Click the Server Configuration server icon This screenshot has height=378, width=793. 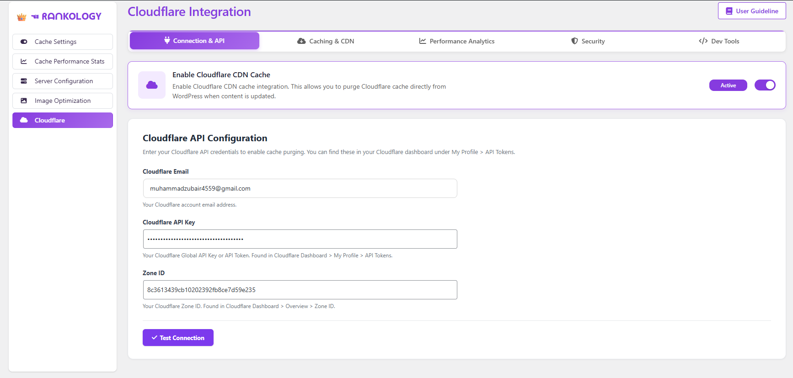click(24, 81)
